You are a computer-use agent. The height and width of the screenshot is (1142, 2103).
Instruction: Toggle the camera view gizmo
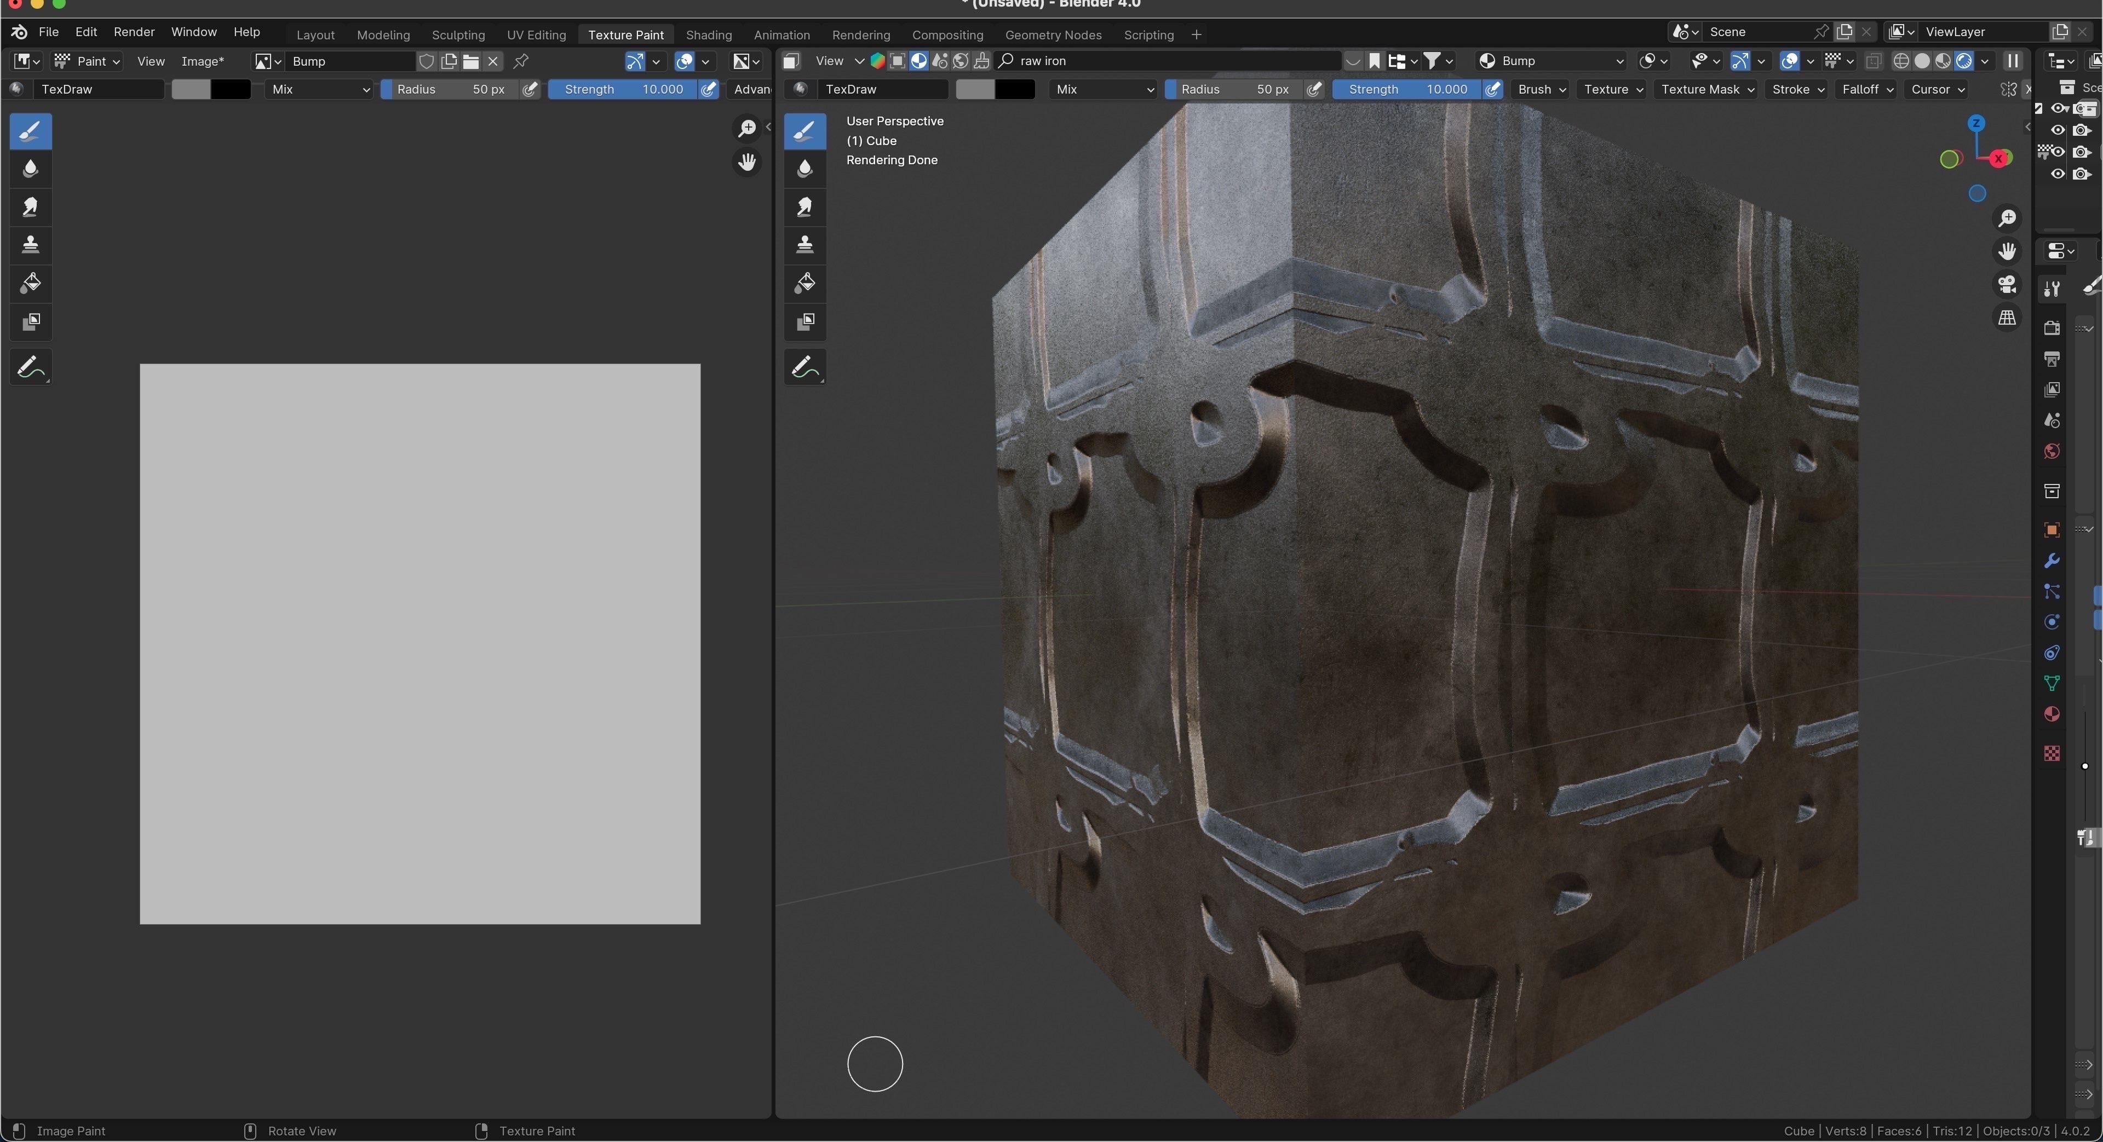pyautogui.click(x=2007, y=284)
